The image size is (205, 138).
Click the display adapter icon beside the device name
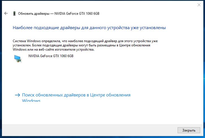18,59
